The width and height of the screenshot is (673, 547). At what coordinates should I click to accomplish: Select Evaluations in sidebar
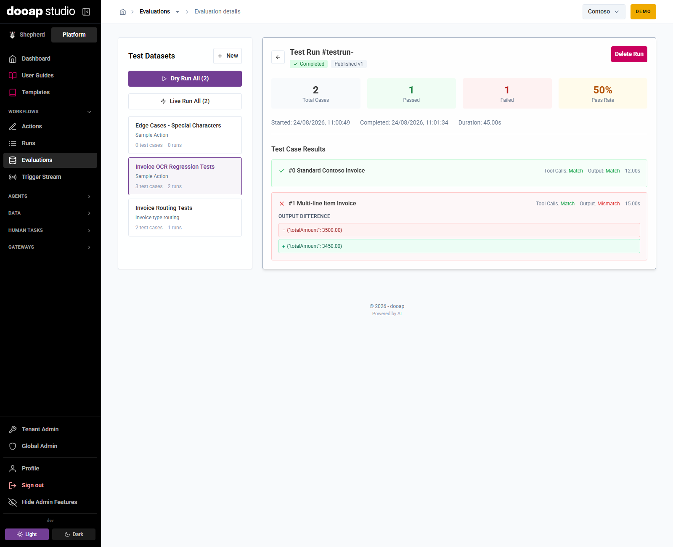point(50,160)
